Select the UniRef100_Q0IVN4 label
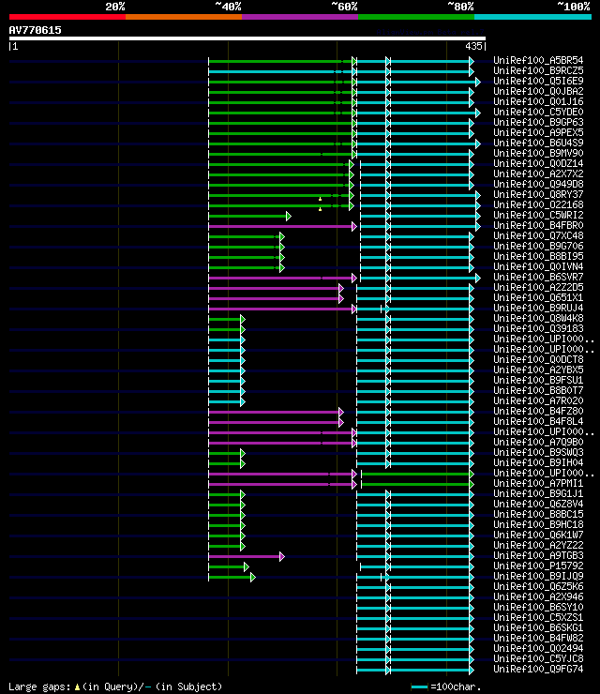 tap(538, 267)
